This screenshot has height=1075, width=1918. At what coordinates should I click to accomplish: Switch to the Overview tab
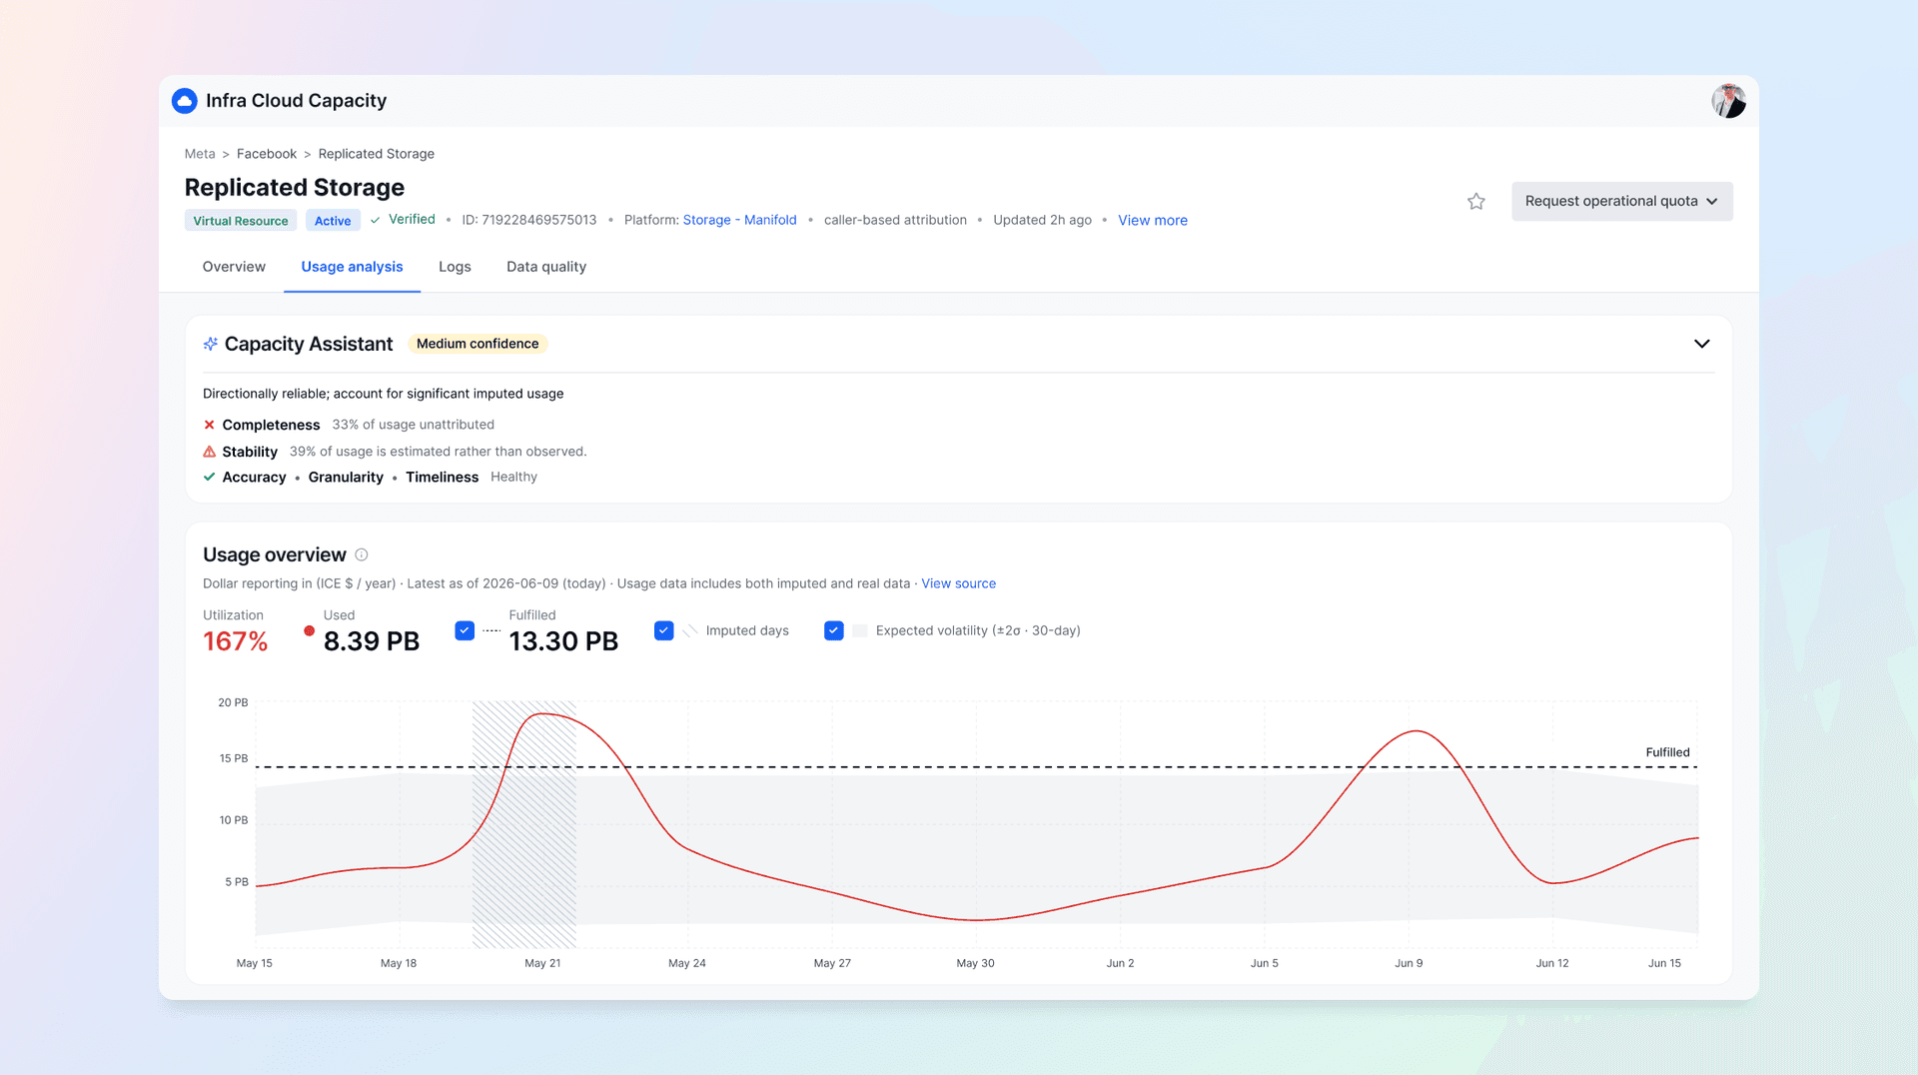pos(234,267)
